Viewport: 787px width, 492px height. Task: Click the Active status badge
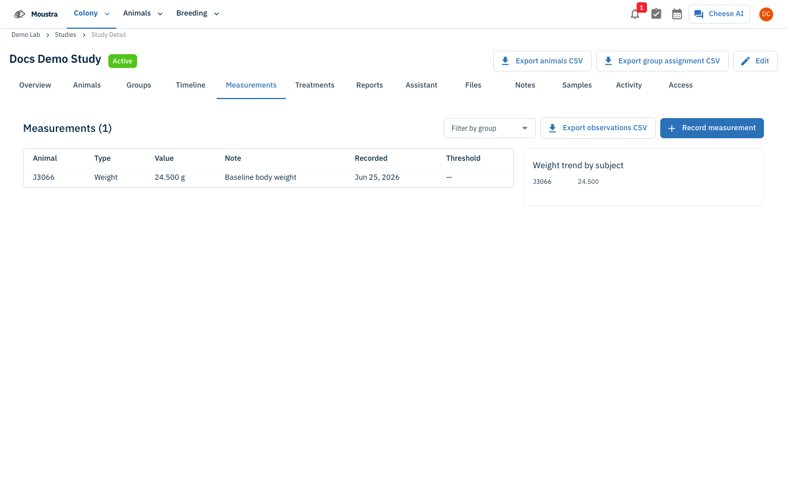[123, 61]
